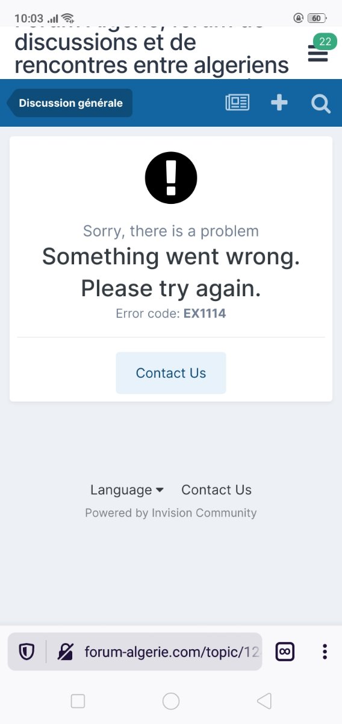The image size is (342, 724).
Task: Open the hamburger menu with the 22 badge
Action: [318, 54]
